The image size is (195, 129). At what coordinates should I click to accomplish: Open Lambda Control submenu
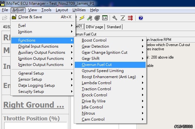tap(110, 83)
